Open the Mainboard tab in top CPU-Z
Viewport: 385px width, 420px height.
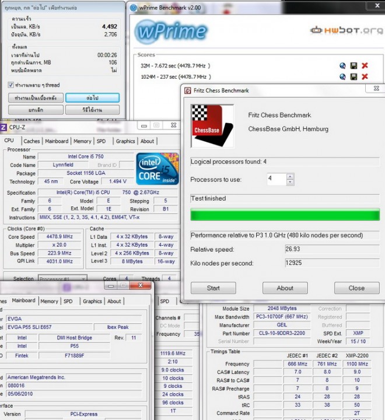(57, 141)
